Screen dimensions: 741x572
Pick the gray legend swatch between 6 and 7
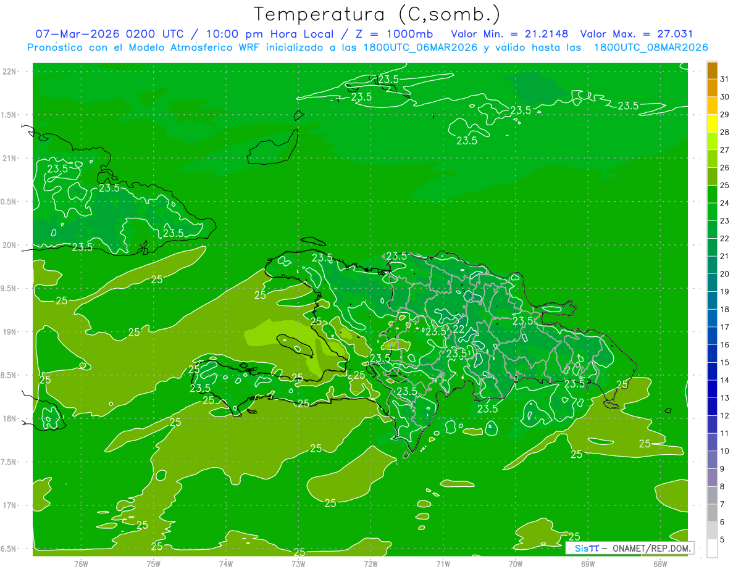point(712,513)
